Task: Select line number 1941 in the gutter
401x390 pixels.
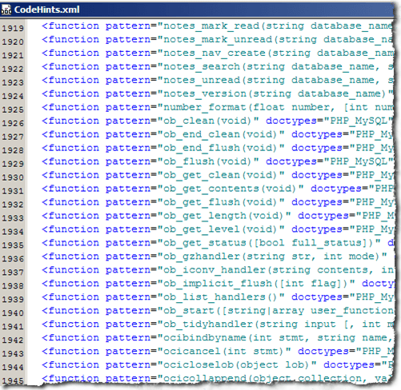Action: (x=13, y=327)
